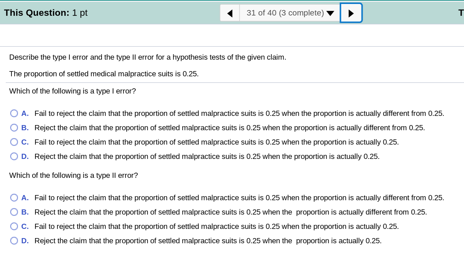464x253 pixels.
Task: Click type I answer B text about different proportion
Action: pos(230,128)
